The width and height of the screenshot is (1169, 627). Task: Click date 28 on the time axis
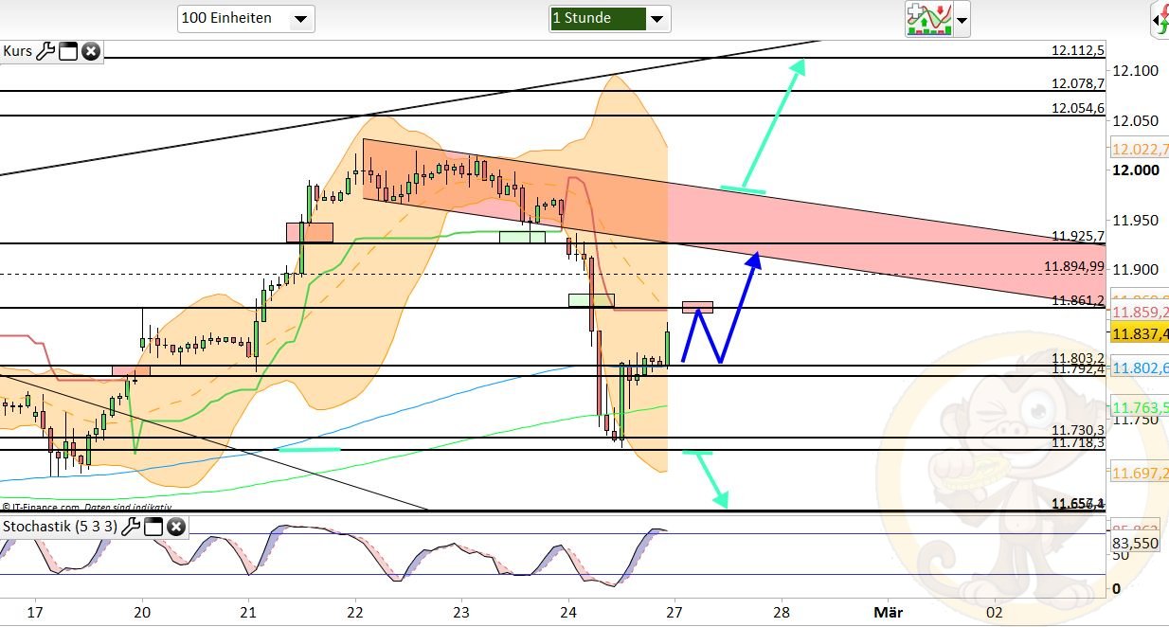point(782,612)
